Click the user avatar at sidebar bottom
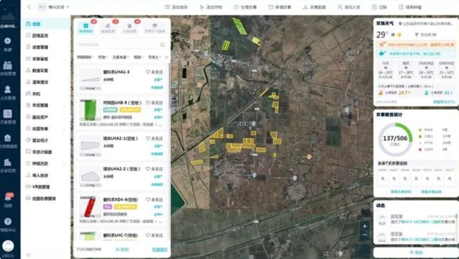459x259 pixels. tap(8, 246)
